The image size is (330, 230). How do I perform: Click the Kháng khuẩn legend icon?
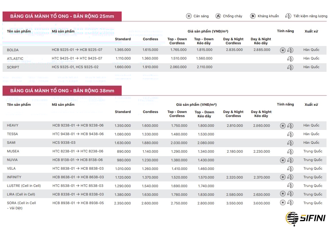pos(253,16)
